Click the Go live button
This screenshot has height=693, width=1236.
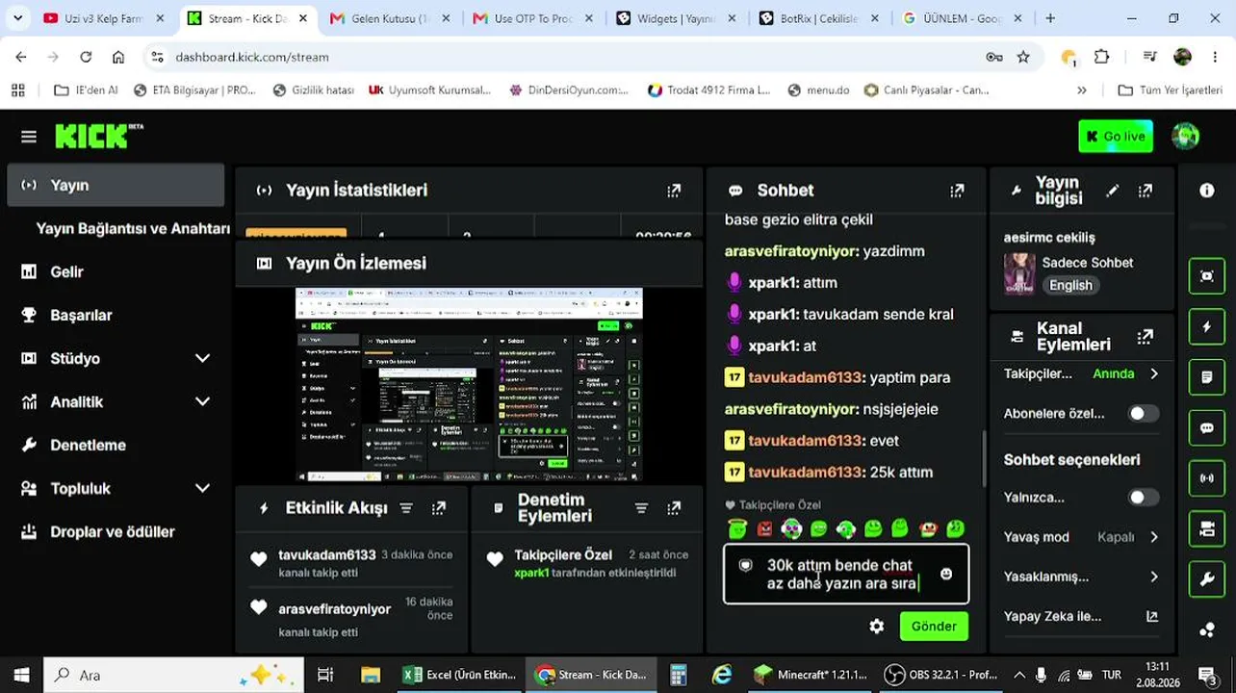pyautogui.click(x=1116, y=137)
